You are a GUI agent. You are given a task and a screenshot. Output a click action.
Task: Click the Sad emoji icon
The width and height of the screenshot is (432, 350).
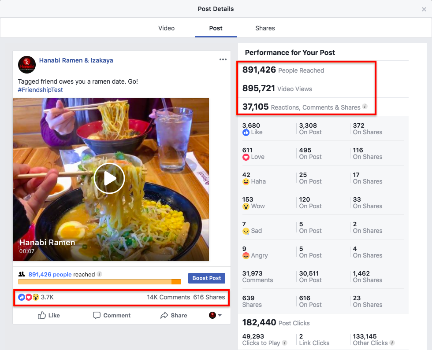click(246, 231)
